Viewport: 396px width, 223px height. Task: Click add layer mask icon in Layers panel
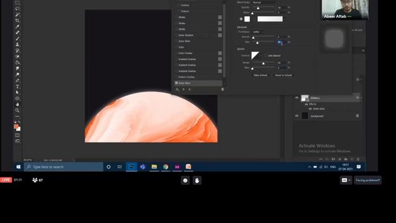point(333,159)
